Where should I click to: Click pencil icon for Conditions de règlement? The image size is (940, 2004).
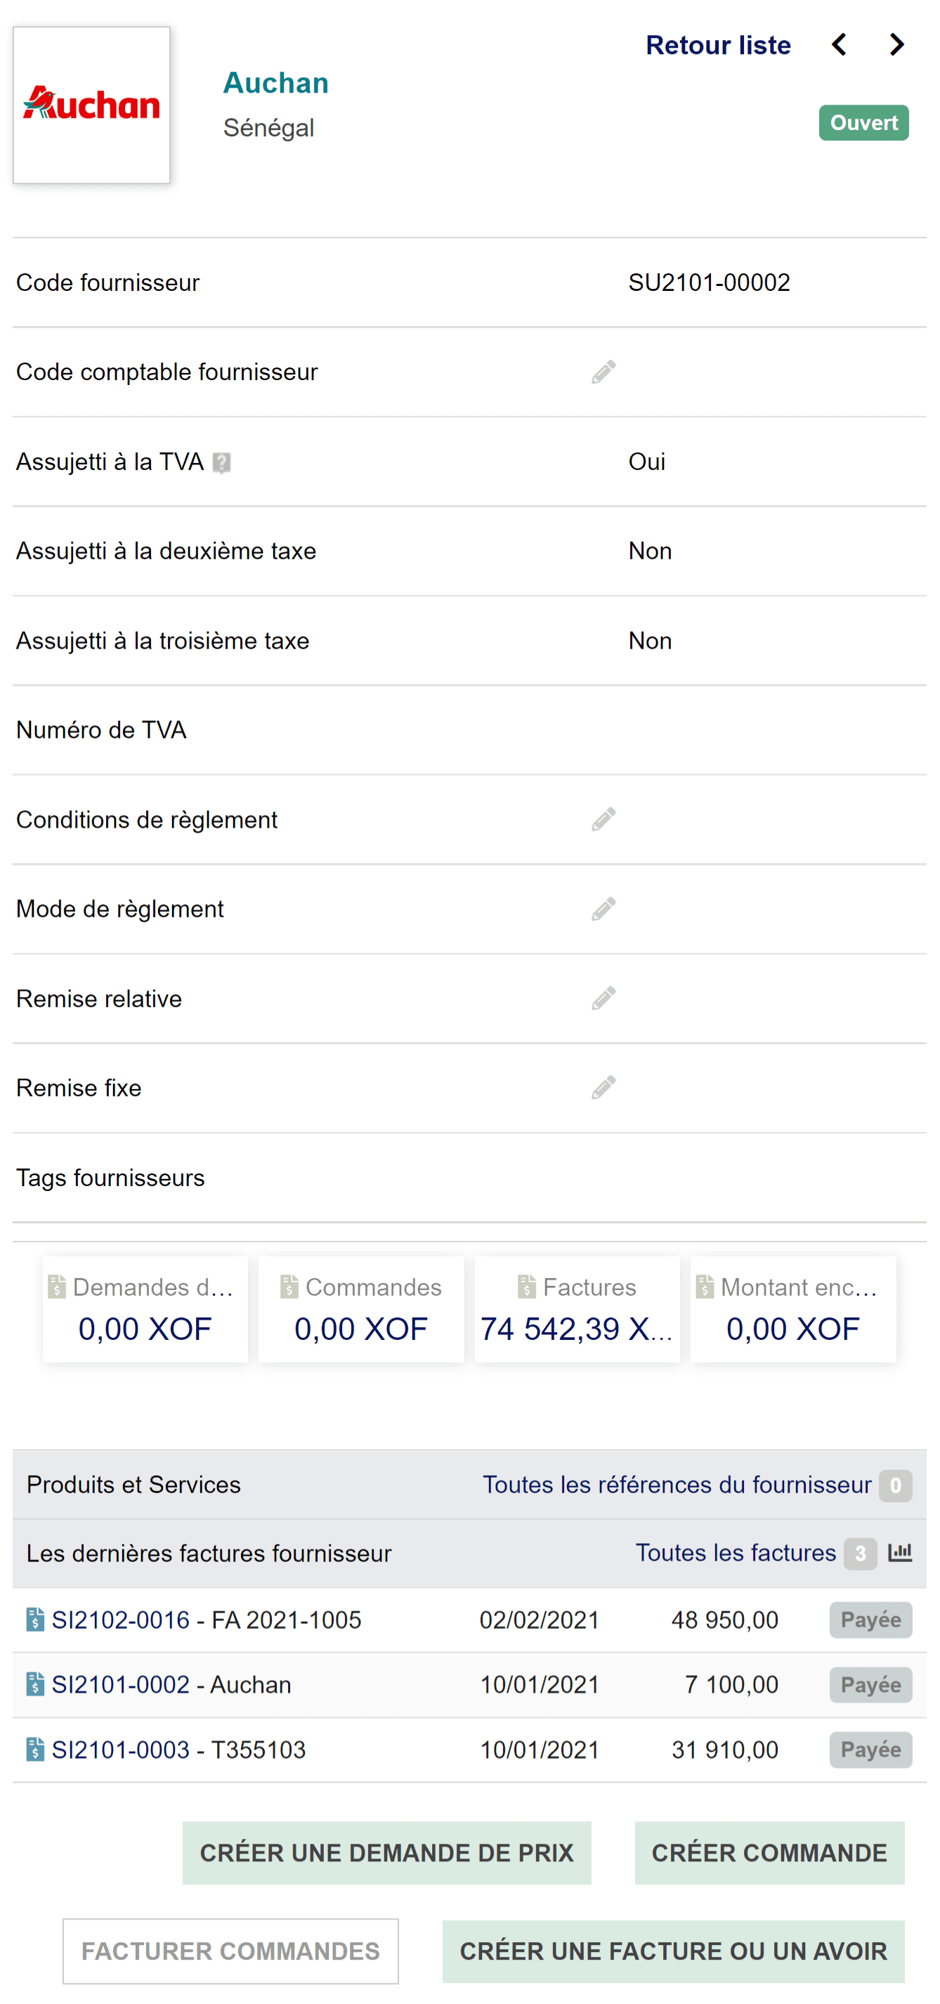coord(603,819)
